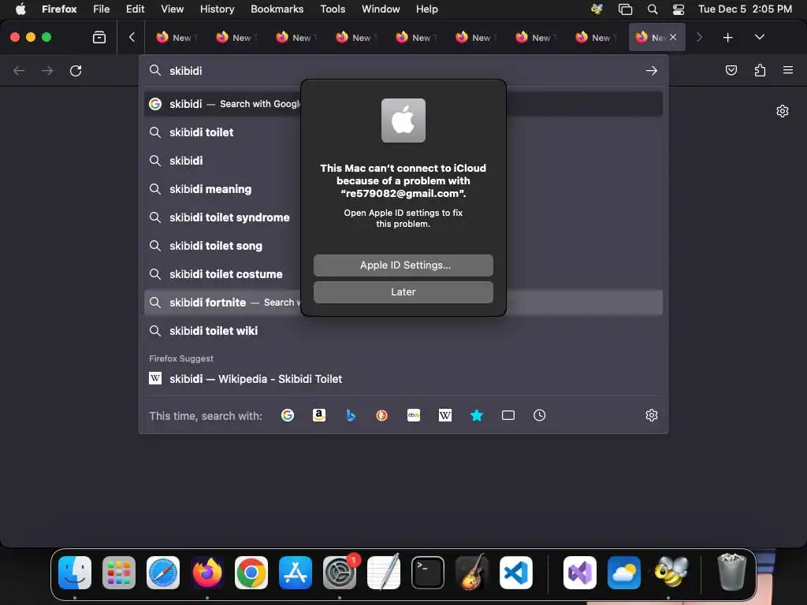
Task: Open Firefox View icon in tab bar
Action: pos(99,37)
